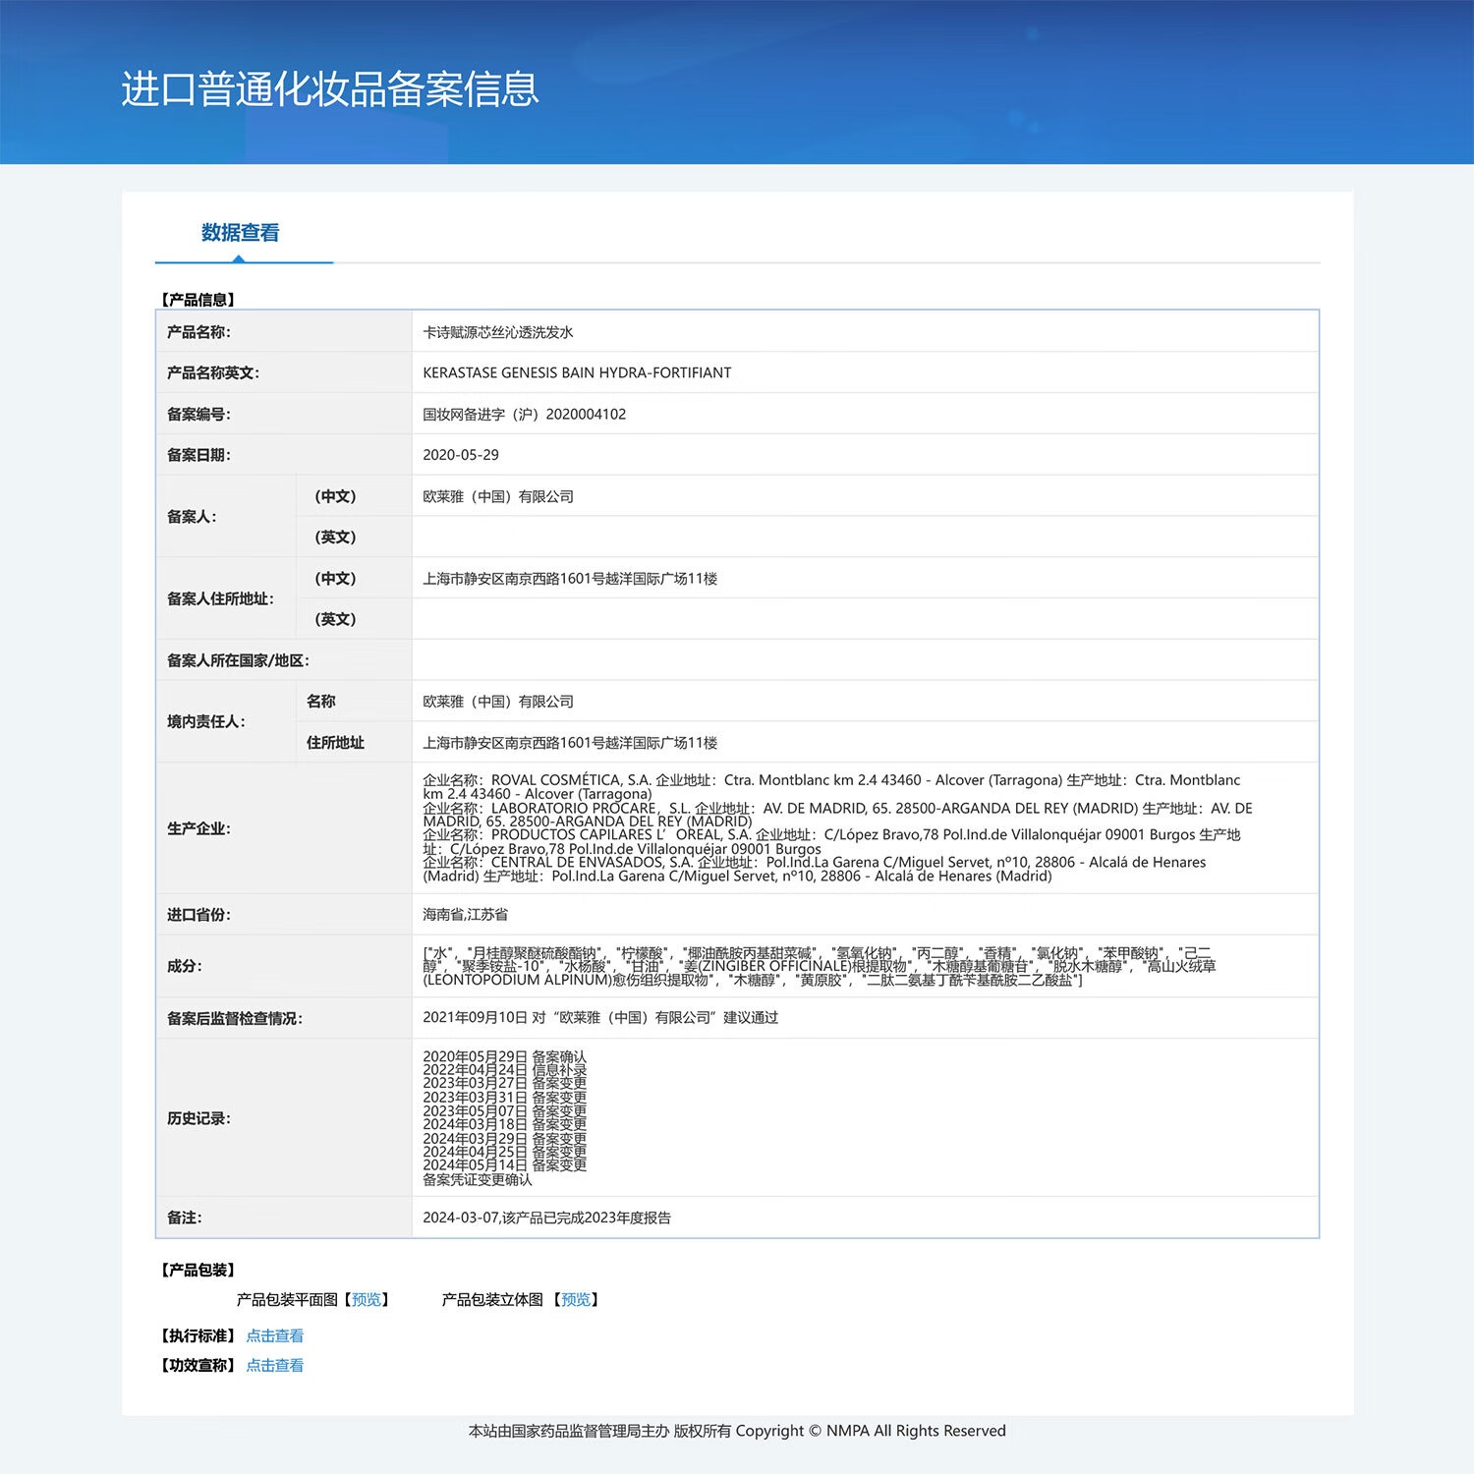
Task: Click the 备注 annual report note
Action: [546, 1218]
